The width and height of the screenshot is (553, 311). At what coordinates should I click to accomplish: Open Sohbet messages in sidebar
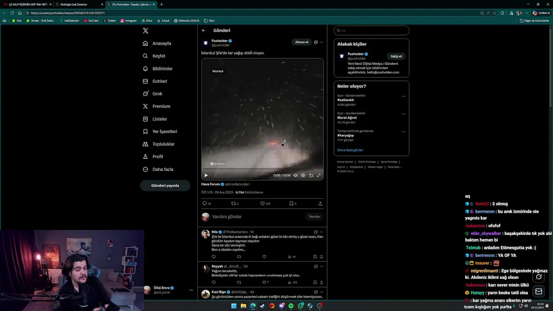[155, 81]
